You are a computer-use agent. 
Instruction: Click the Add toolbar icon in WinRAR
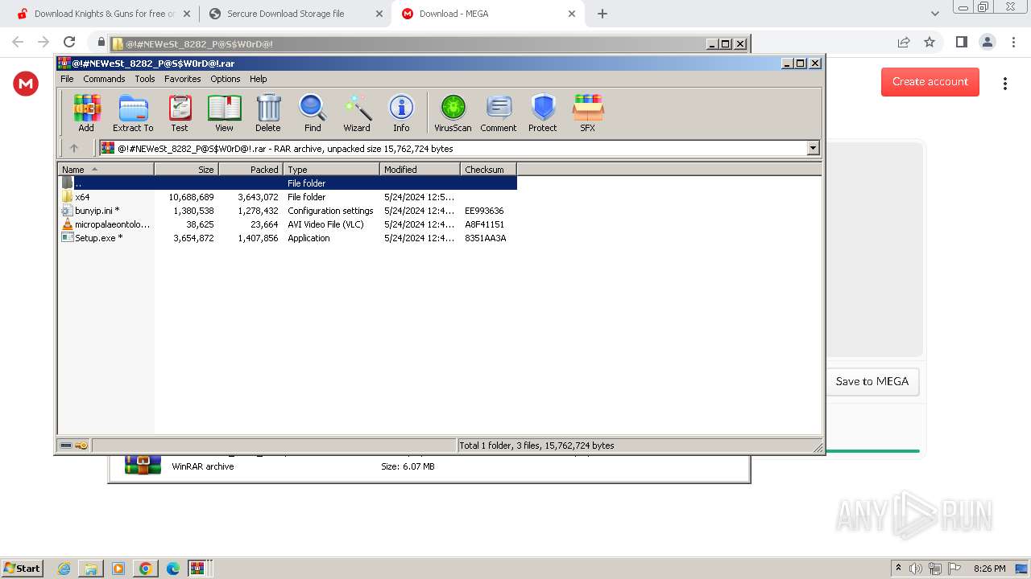coord(86,113)
